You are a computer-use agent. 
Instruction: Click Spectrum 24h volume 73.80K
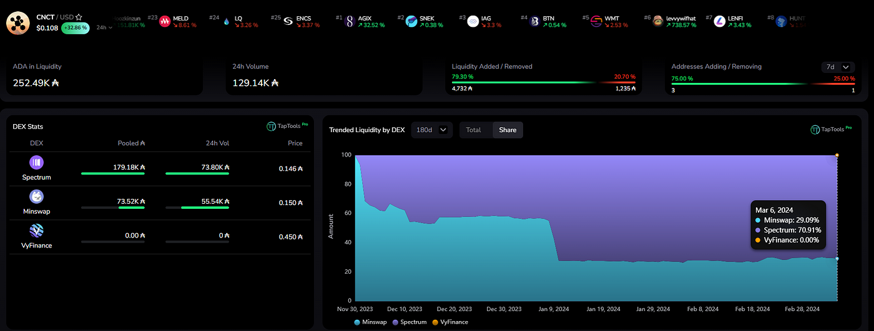[215, 168]
